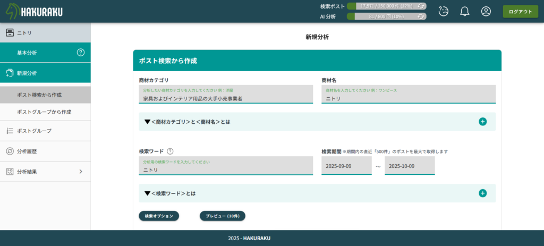Select ポストグループから作成 in the sidebar
544x246 pixels.
point(44,112)
